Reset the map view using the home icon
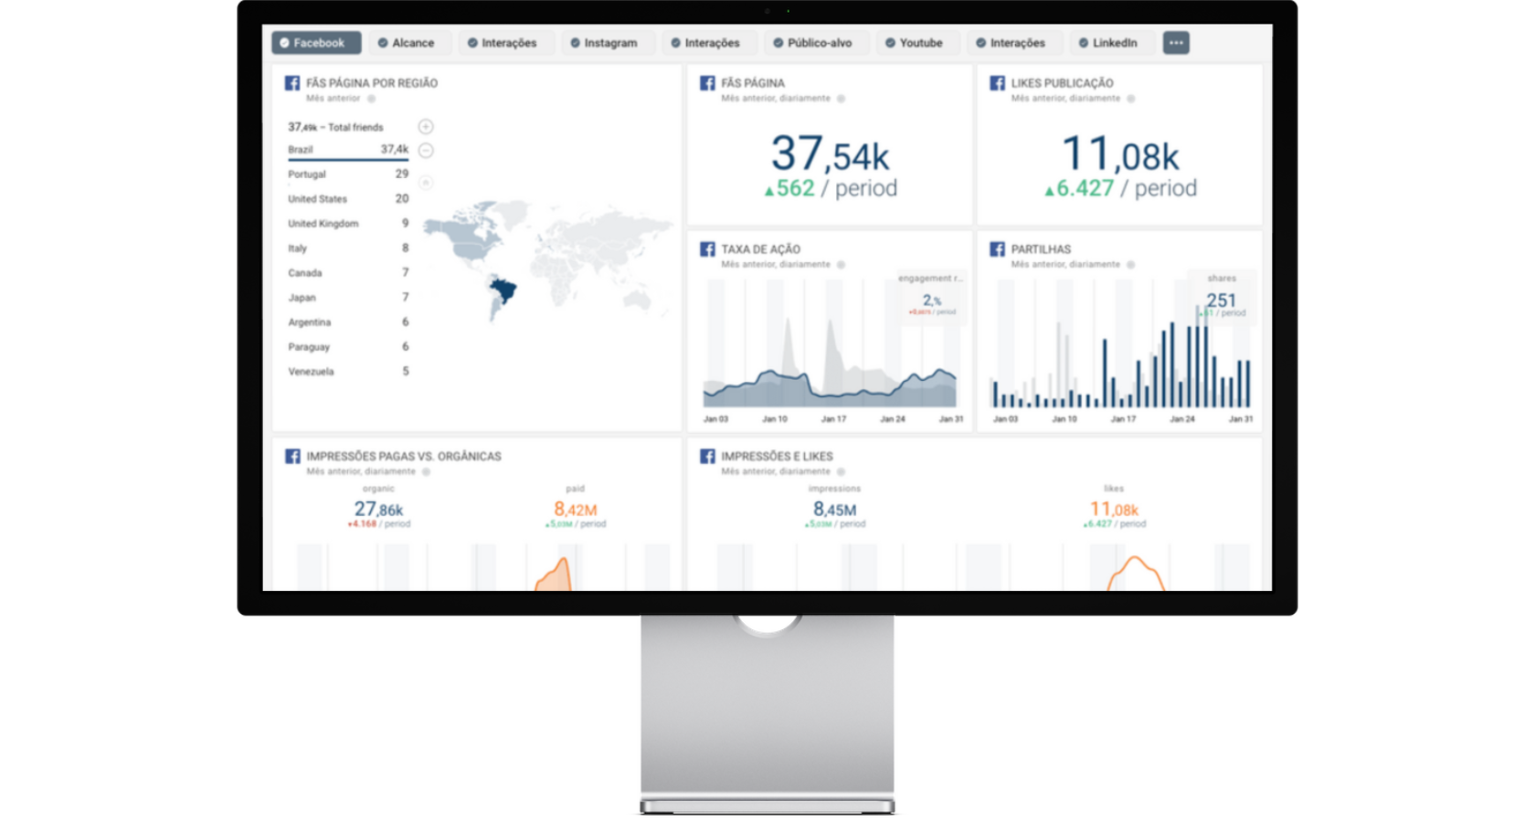Image resolution: width=1535 pixels, height=822 pixels. tap(425, 182)
